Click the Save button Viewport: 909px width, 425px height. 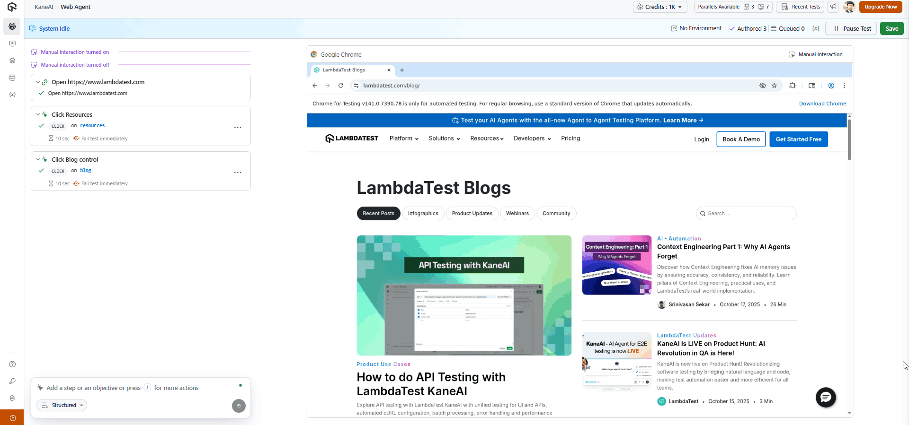pyautogui.click(x=892, y=28)
